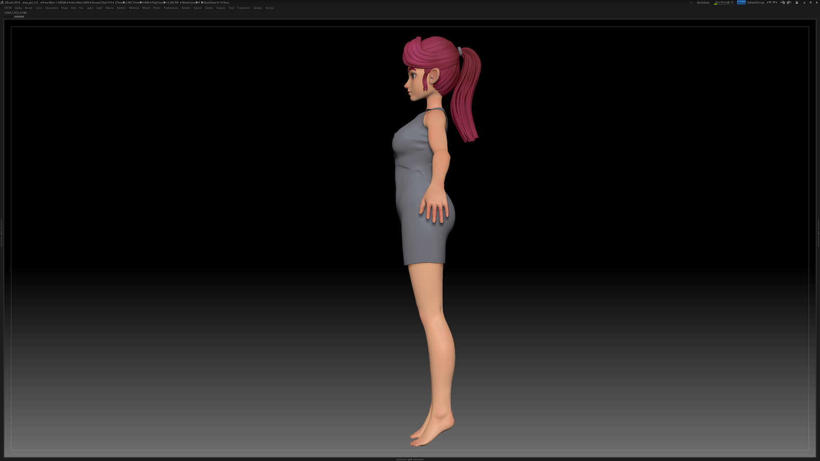Click the Active Mem 2000 status text
820x461 pixels.
pyautogui.click(x=79, y=3)
